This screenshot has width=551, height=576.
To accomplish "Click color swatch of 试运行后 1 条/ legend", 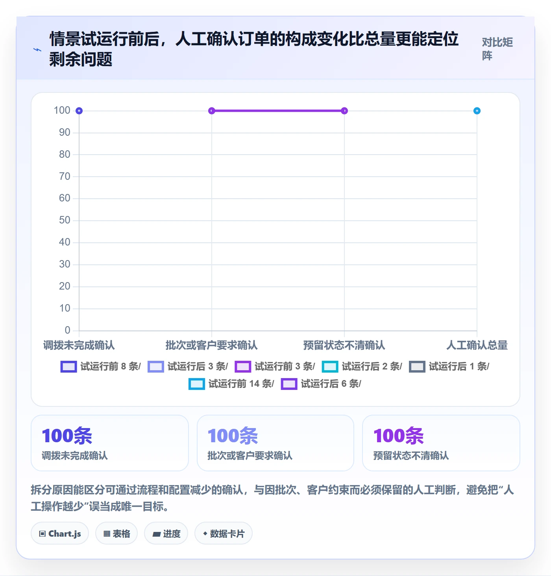I will [x=417, y=366].
